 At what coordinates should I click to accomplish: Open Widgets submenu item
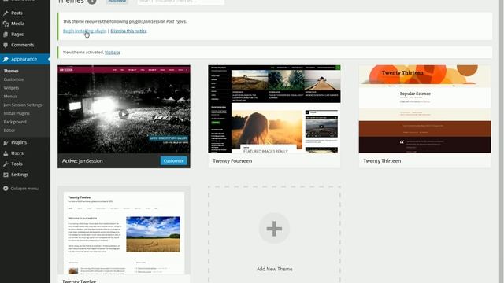(x=11, y=88)
